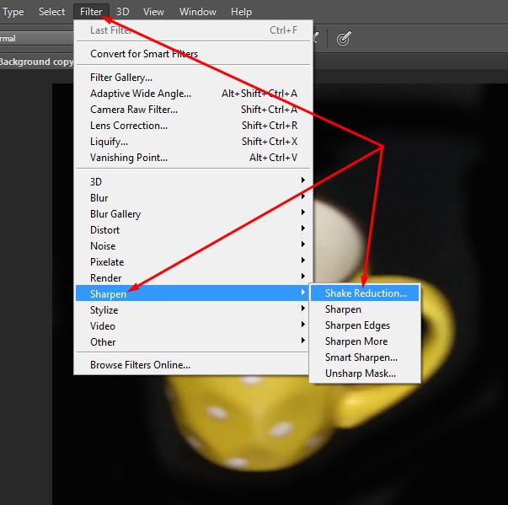The image size is (508, 505).
Task: Open the Help menu
Action: pyautogui.click(x=241, y=12)
